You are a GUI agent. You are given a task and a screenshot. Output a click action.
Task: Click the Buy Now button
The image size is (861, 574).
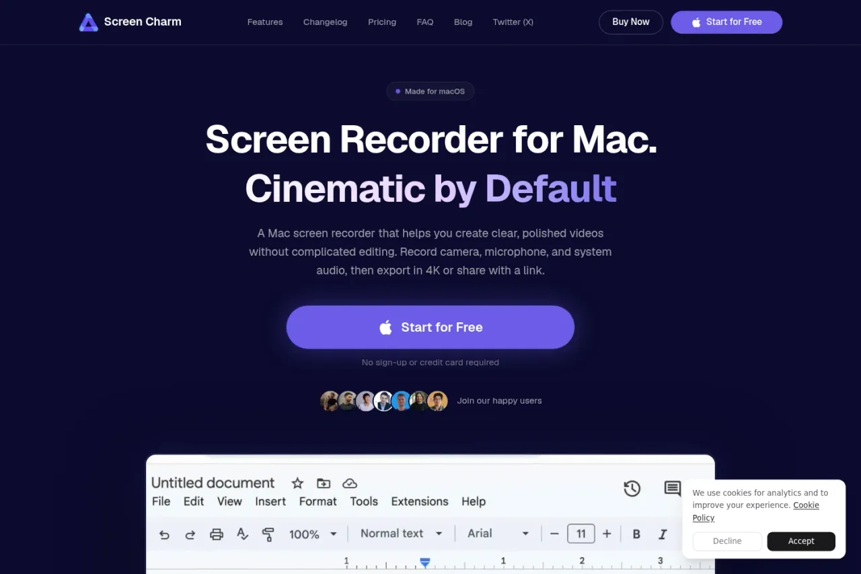tap(631, 22)
